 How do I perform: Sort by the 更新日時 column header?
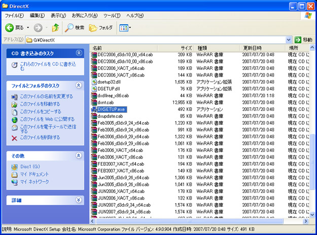[x=263, y=48]
